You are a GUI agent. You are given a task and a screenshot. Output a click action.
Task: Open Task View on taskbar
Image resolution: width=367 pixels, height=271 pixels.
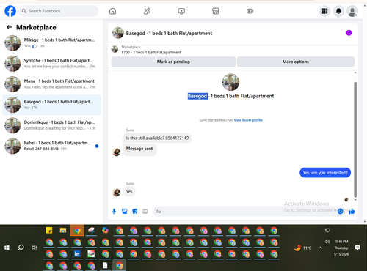(34, 248)
